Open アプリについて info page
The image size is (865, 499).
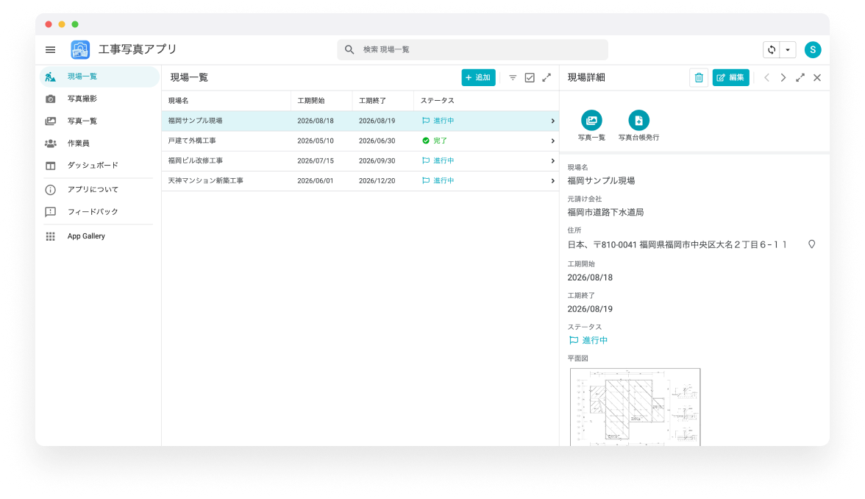pos(99,189)
